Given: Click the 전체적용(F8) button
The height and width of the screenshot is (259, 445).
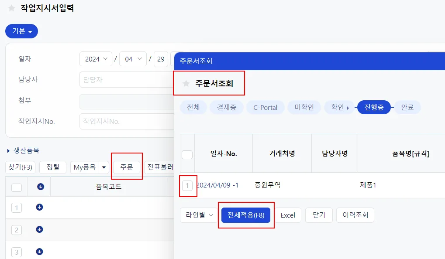Looking at the screenshot, I should point(246,215).
